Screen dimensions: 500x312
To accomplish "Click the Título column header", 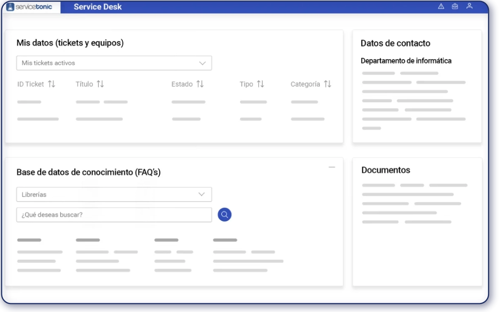I will 84,84.
